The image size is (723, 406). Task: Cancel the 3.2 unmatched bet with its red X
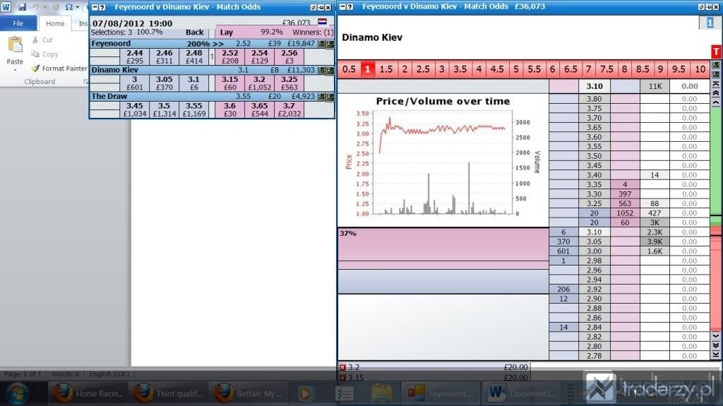tap(342, 368)
